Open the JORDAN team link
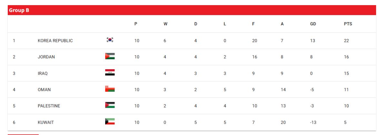This screenshot has height=135, width=387. (x=46, y=57)
